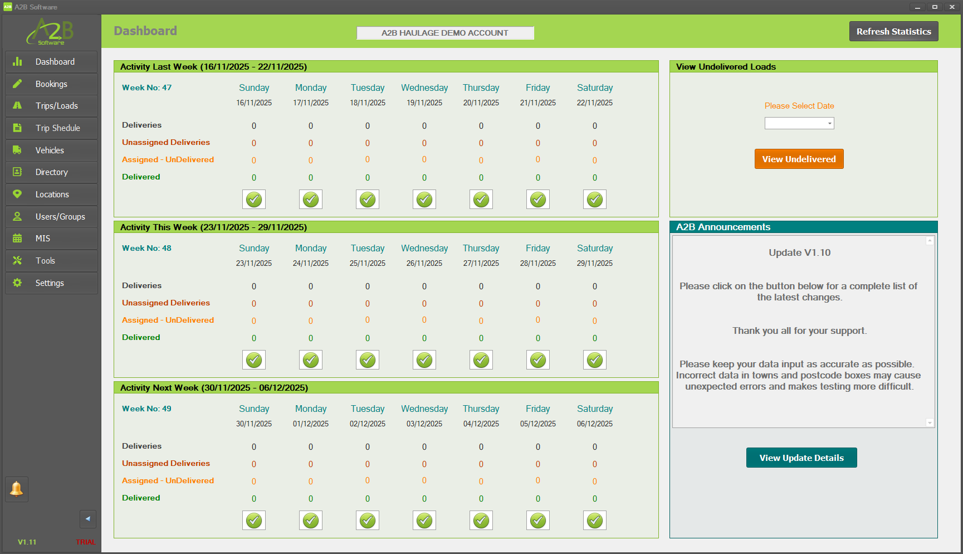Click the A2B Haulage Demo Account field
This screenshot has height=554, width=963.
(x=445, y=33)
